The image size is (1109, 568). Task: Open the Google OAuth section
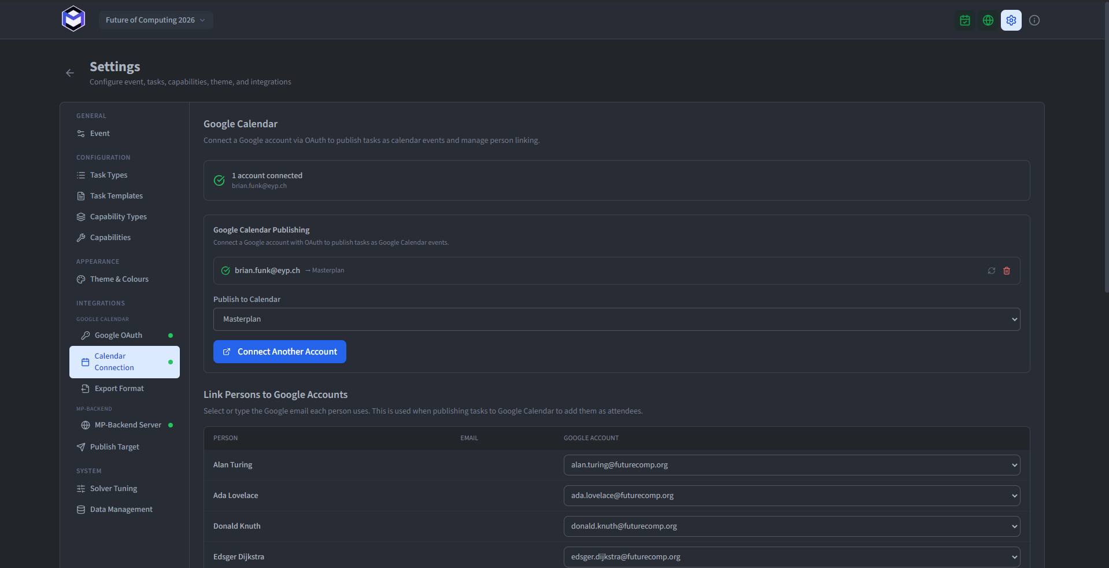[x=124, y=335]
